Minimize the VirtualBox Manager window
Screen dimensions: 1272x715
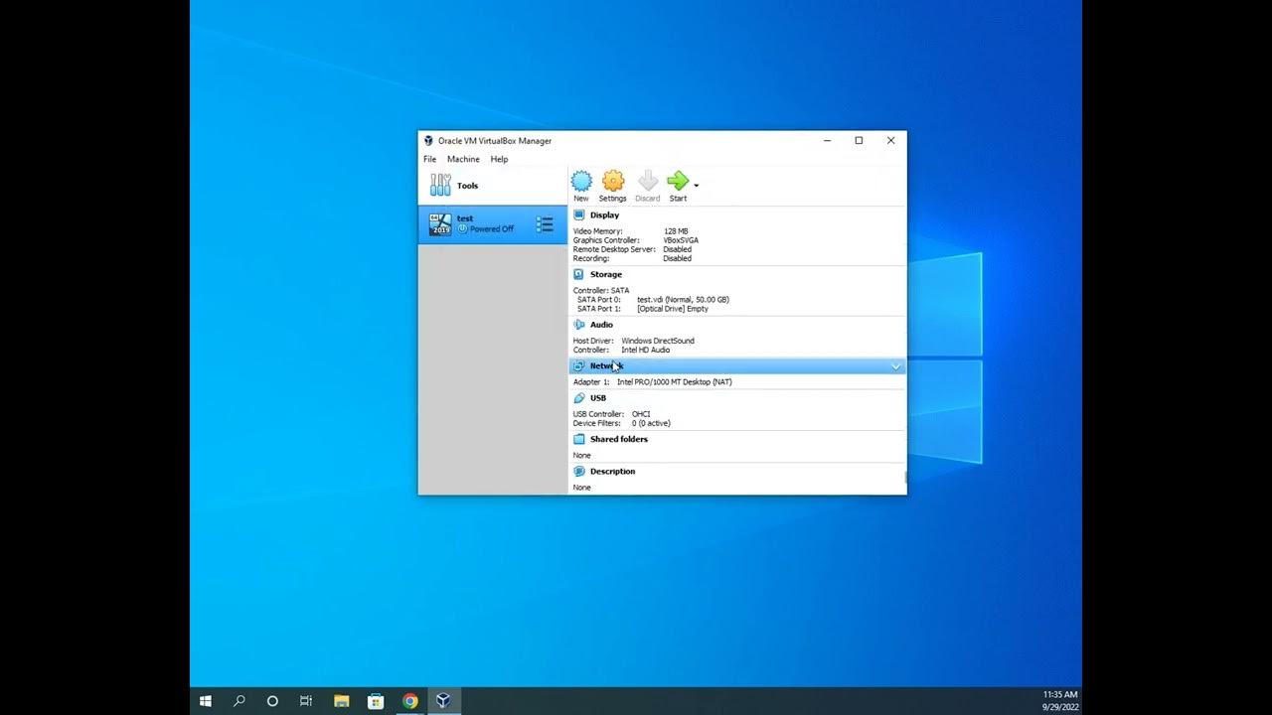(827, 140)
